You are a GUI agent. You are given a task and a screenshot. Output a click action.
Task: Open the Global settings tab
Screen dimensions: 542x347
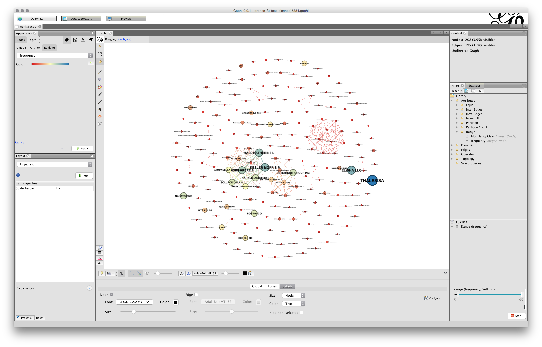[x=257, y=286]
